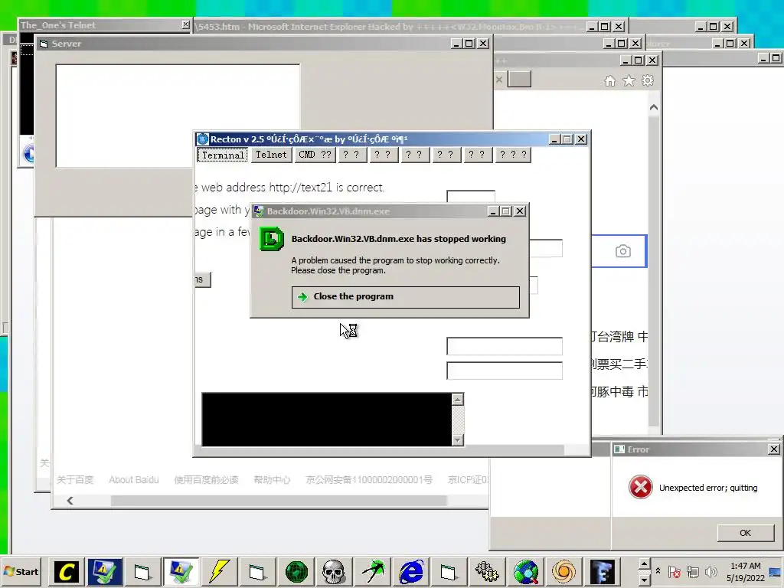The image size is (784, 588).
Task: Click the About Baidu link
Action: click(133, 480)
